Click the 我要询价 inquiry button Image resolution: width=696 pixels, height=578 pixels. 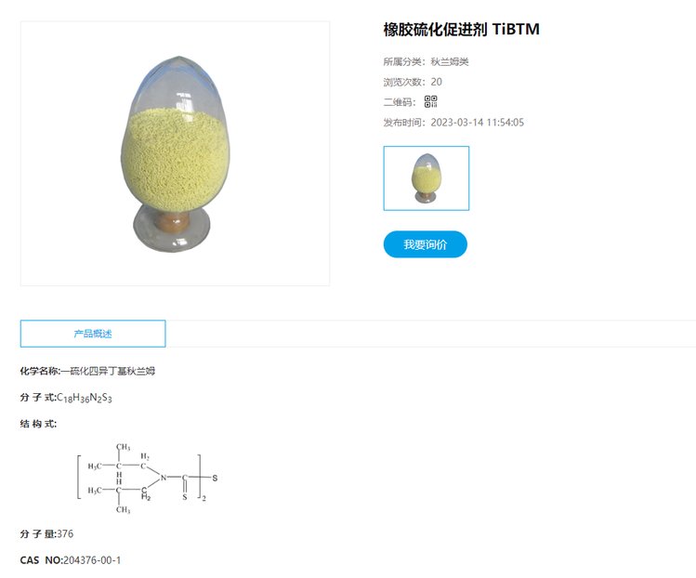click(426, 244)
